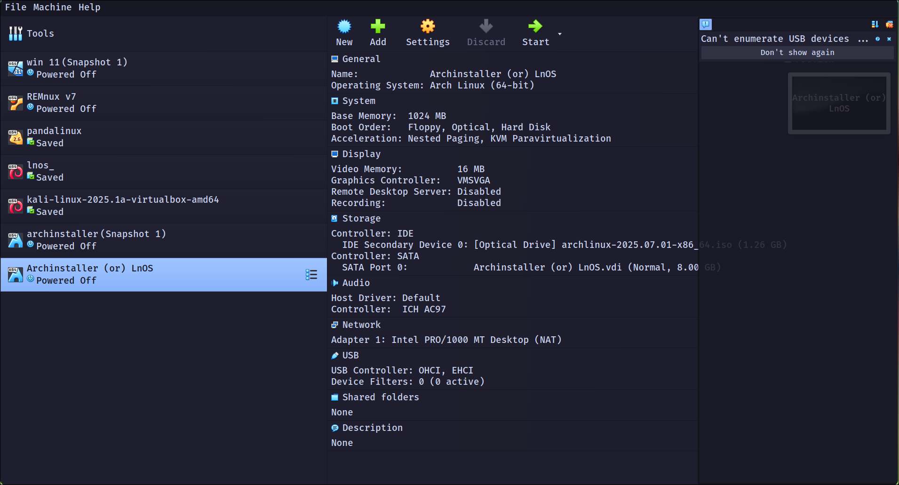Click Don't show again button
Screen dimensions: 899x485
coord(797,53)
